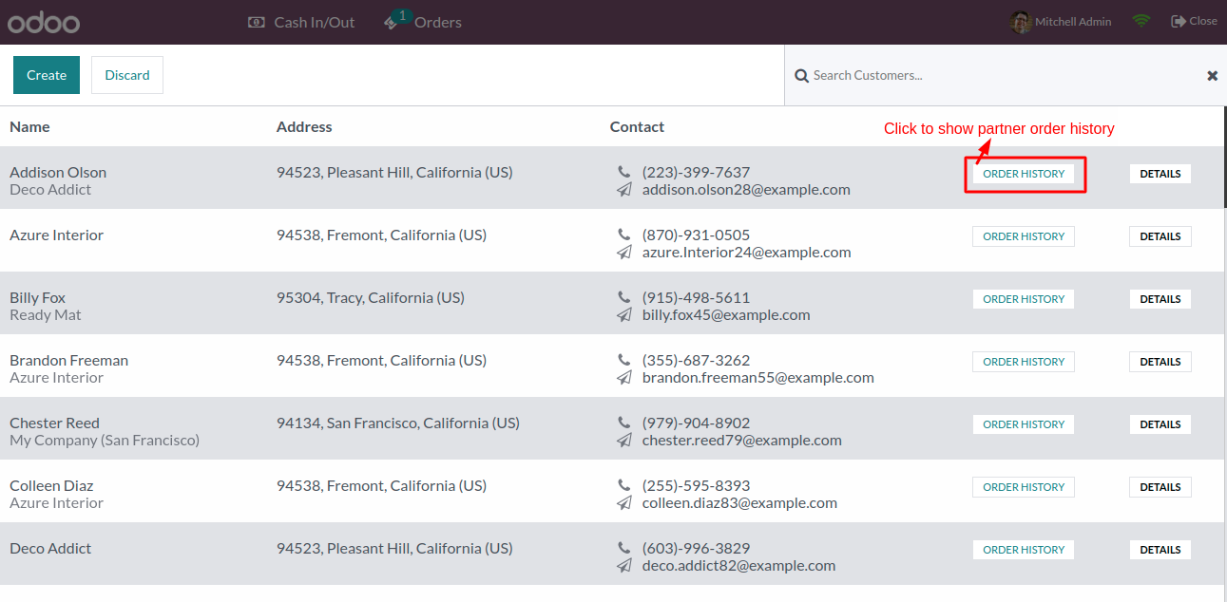
Task: Click email icon for addison.olson28@example.com
Action: point(623,189)
